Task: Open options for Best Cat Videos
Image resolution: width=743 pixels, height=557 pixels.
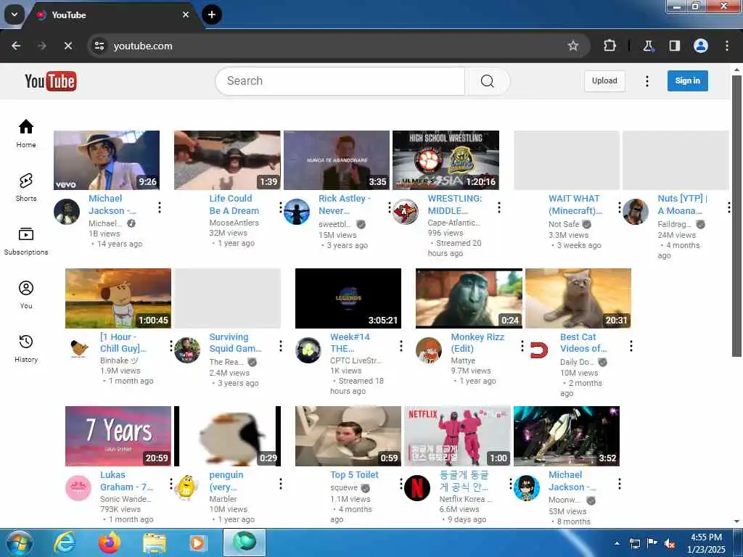Action: coord(631,346)
